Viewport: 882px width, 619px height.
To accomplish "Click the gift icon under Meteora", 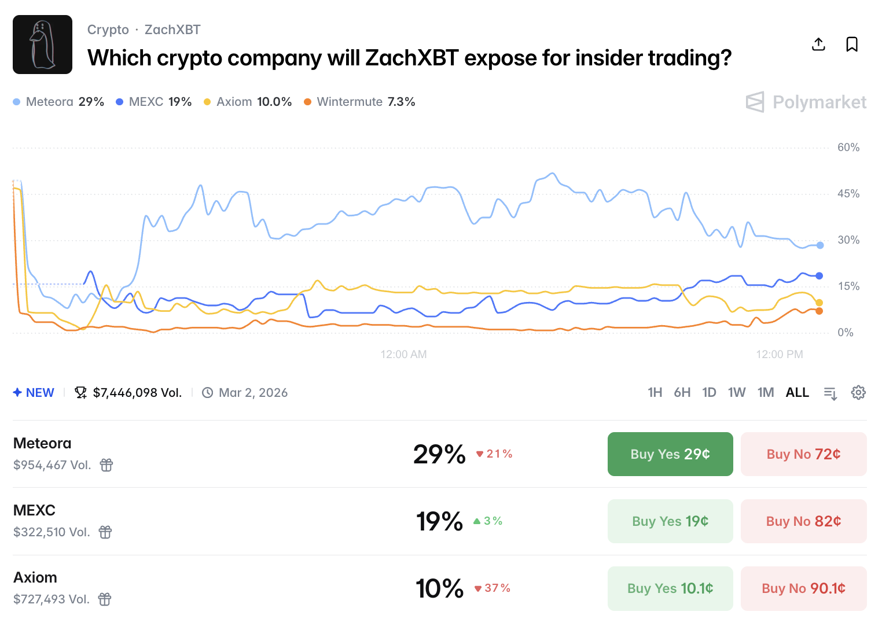I will coord(106,465).
